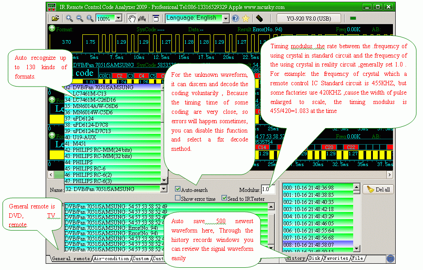The image size is (423, 270).
Task: Toggle the Auto-search checkbox
Action: 178,189
